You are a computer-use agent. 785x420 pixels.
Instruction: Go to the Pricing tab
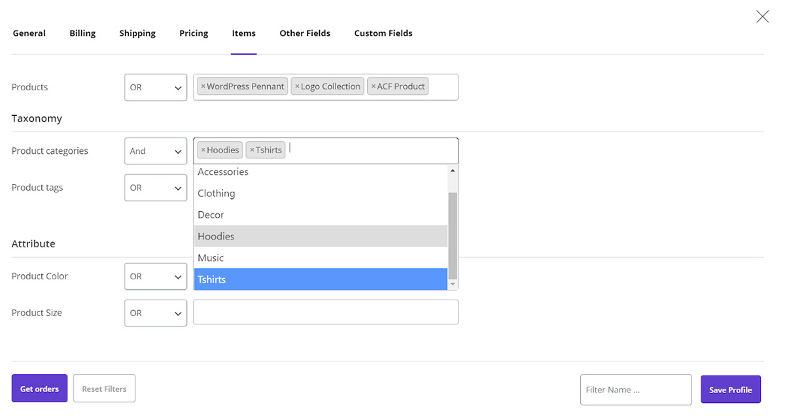coord(194,33)
